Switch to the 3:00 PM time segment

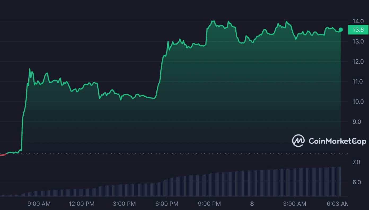(x=124, y=204)
